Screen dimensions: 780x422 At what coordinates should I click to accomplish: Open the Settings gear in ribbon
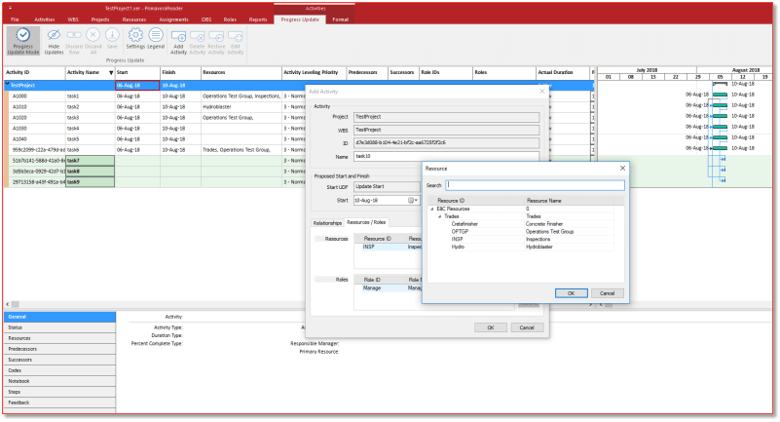click(135, 35)
